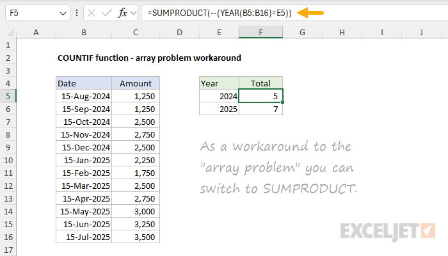The height and width of the screenshot is (256, 448).
Task: Select column C header
Action: (136, 33)
